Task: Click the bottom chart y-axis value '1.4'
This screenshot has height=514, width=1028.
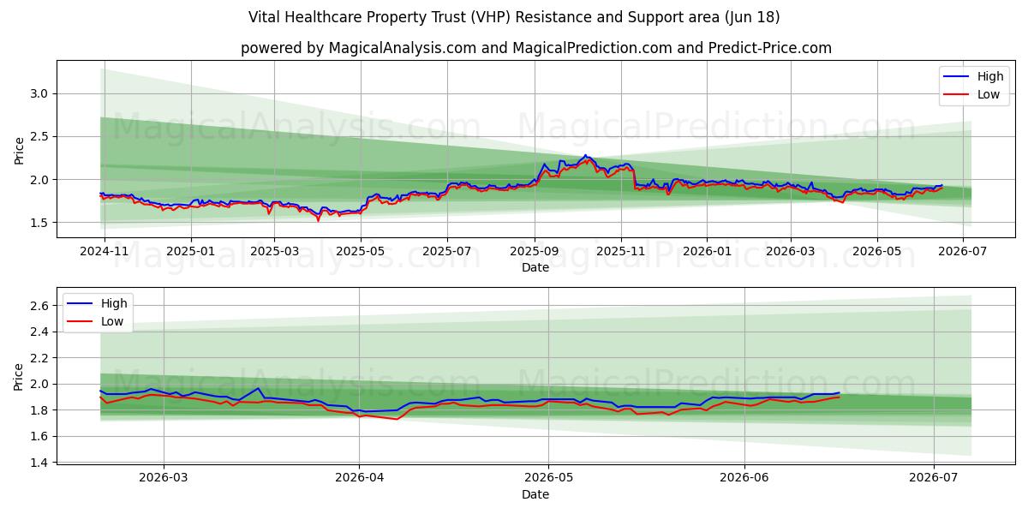Action: pyautogui.click(x=40, y=463)
